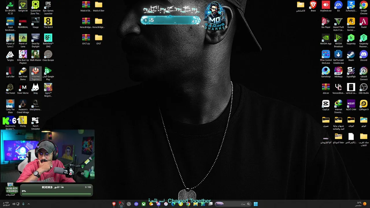Select the Chained Together desktop icon
Screen dimensions: 370x208
point(36,74)
